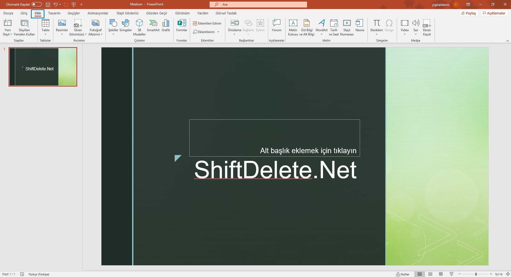The image size is (511, 277).
Task: Click the zoom slider handle
Action: point(476,274)
